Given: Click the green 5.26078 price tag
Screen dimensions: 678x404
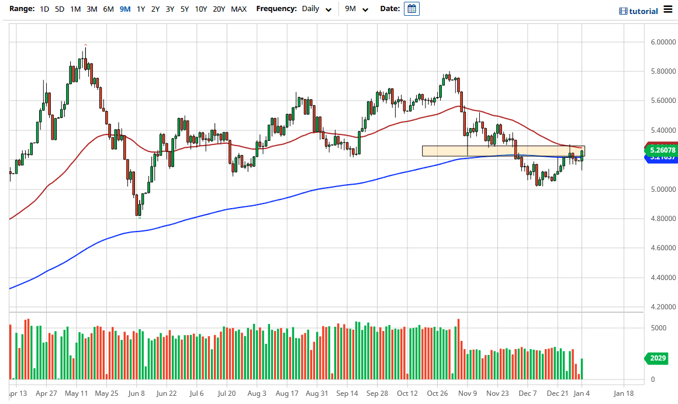Looking at the screenshot, I should pos(662,150).
